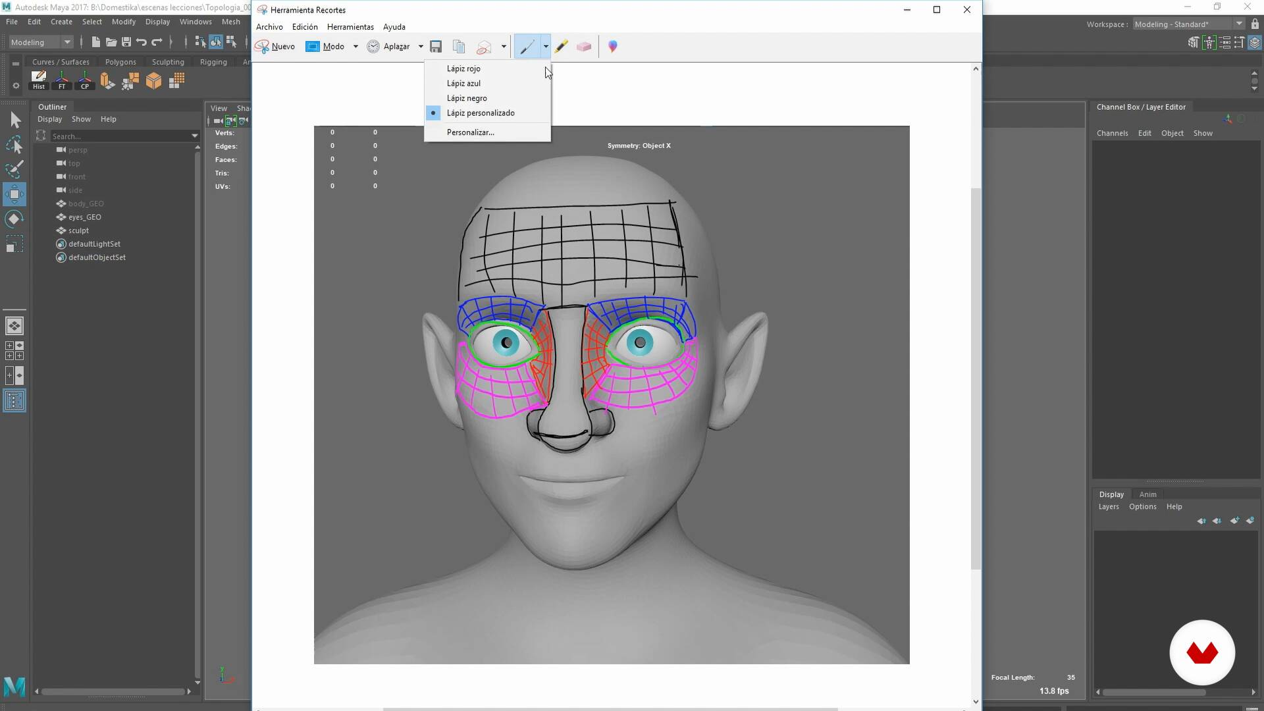Send the snip via the envelope icon
The width and height of the screenshot is (1264, 711).
pos(484,47)
